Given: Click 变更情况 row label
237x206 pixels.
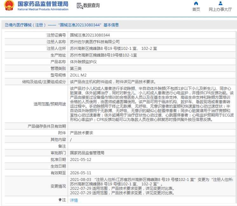Looking at the screenshot, I should (x=58, y=186).
